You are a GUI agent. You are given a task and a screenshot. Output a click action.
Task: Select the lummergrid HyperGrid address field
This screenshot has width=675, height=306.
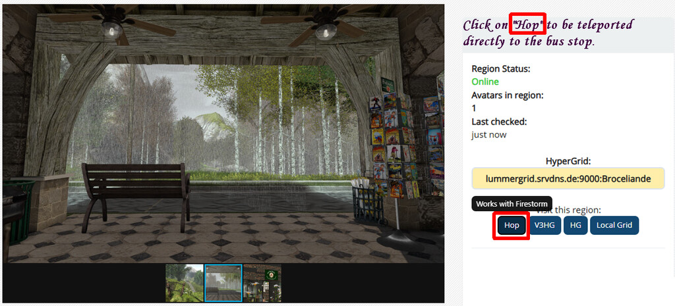[568, 178]
